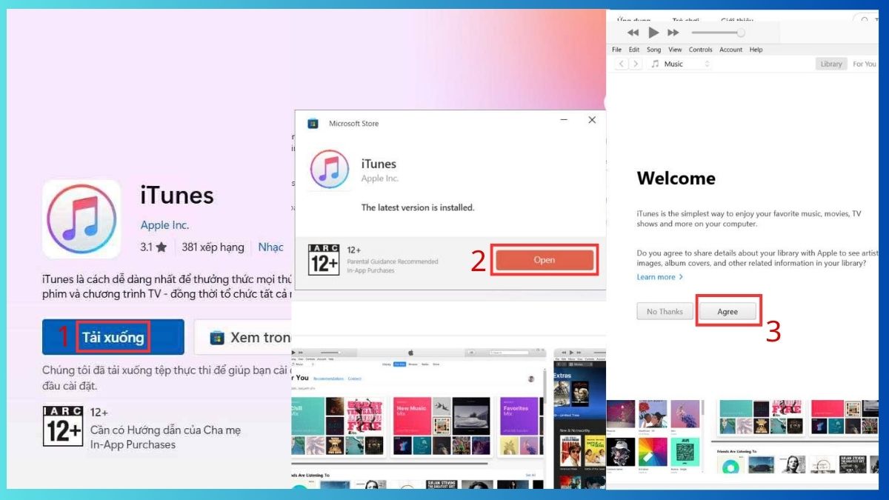Click the Xem trong store button
889x500 pixels.
coord(244,337)
